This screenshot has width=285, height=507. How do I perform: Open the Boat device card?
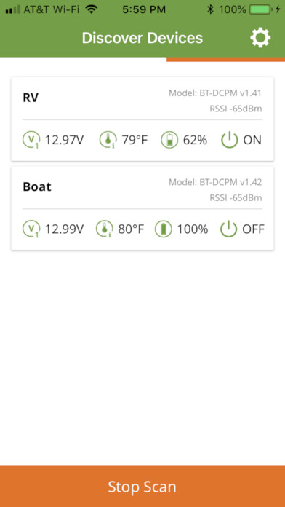click(x=142, y=208)
